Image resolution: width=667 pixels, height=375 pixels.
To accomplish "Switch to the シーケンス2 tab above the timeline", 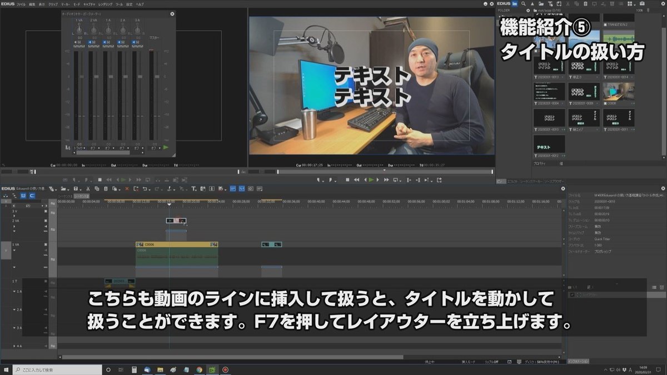I will tap(81, 196).
